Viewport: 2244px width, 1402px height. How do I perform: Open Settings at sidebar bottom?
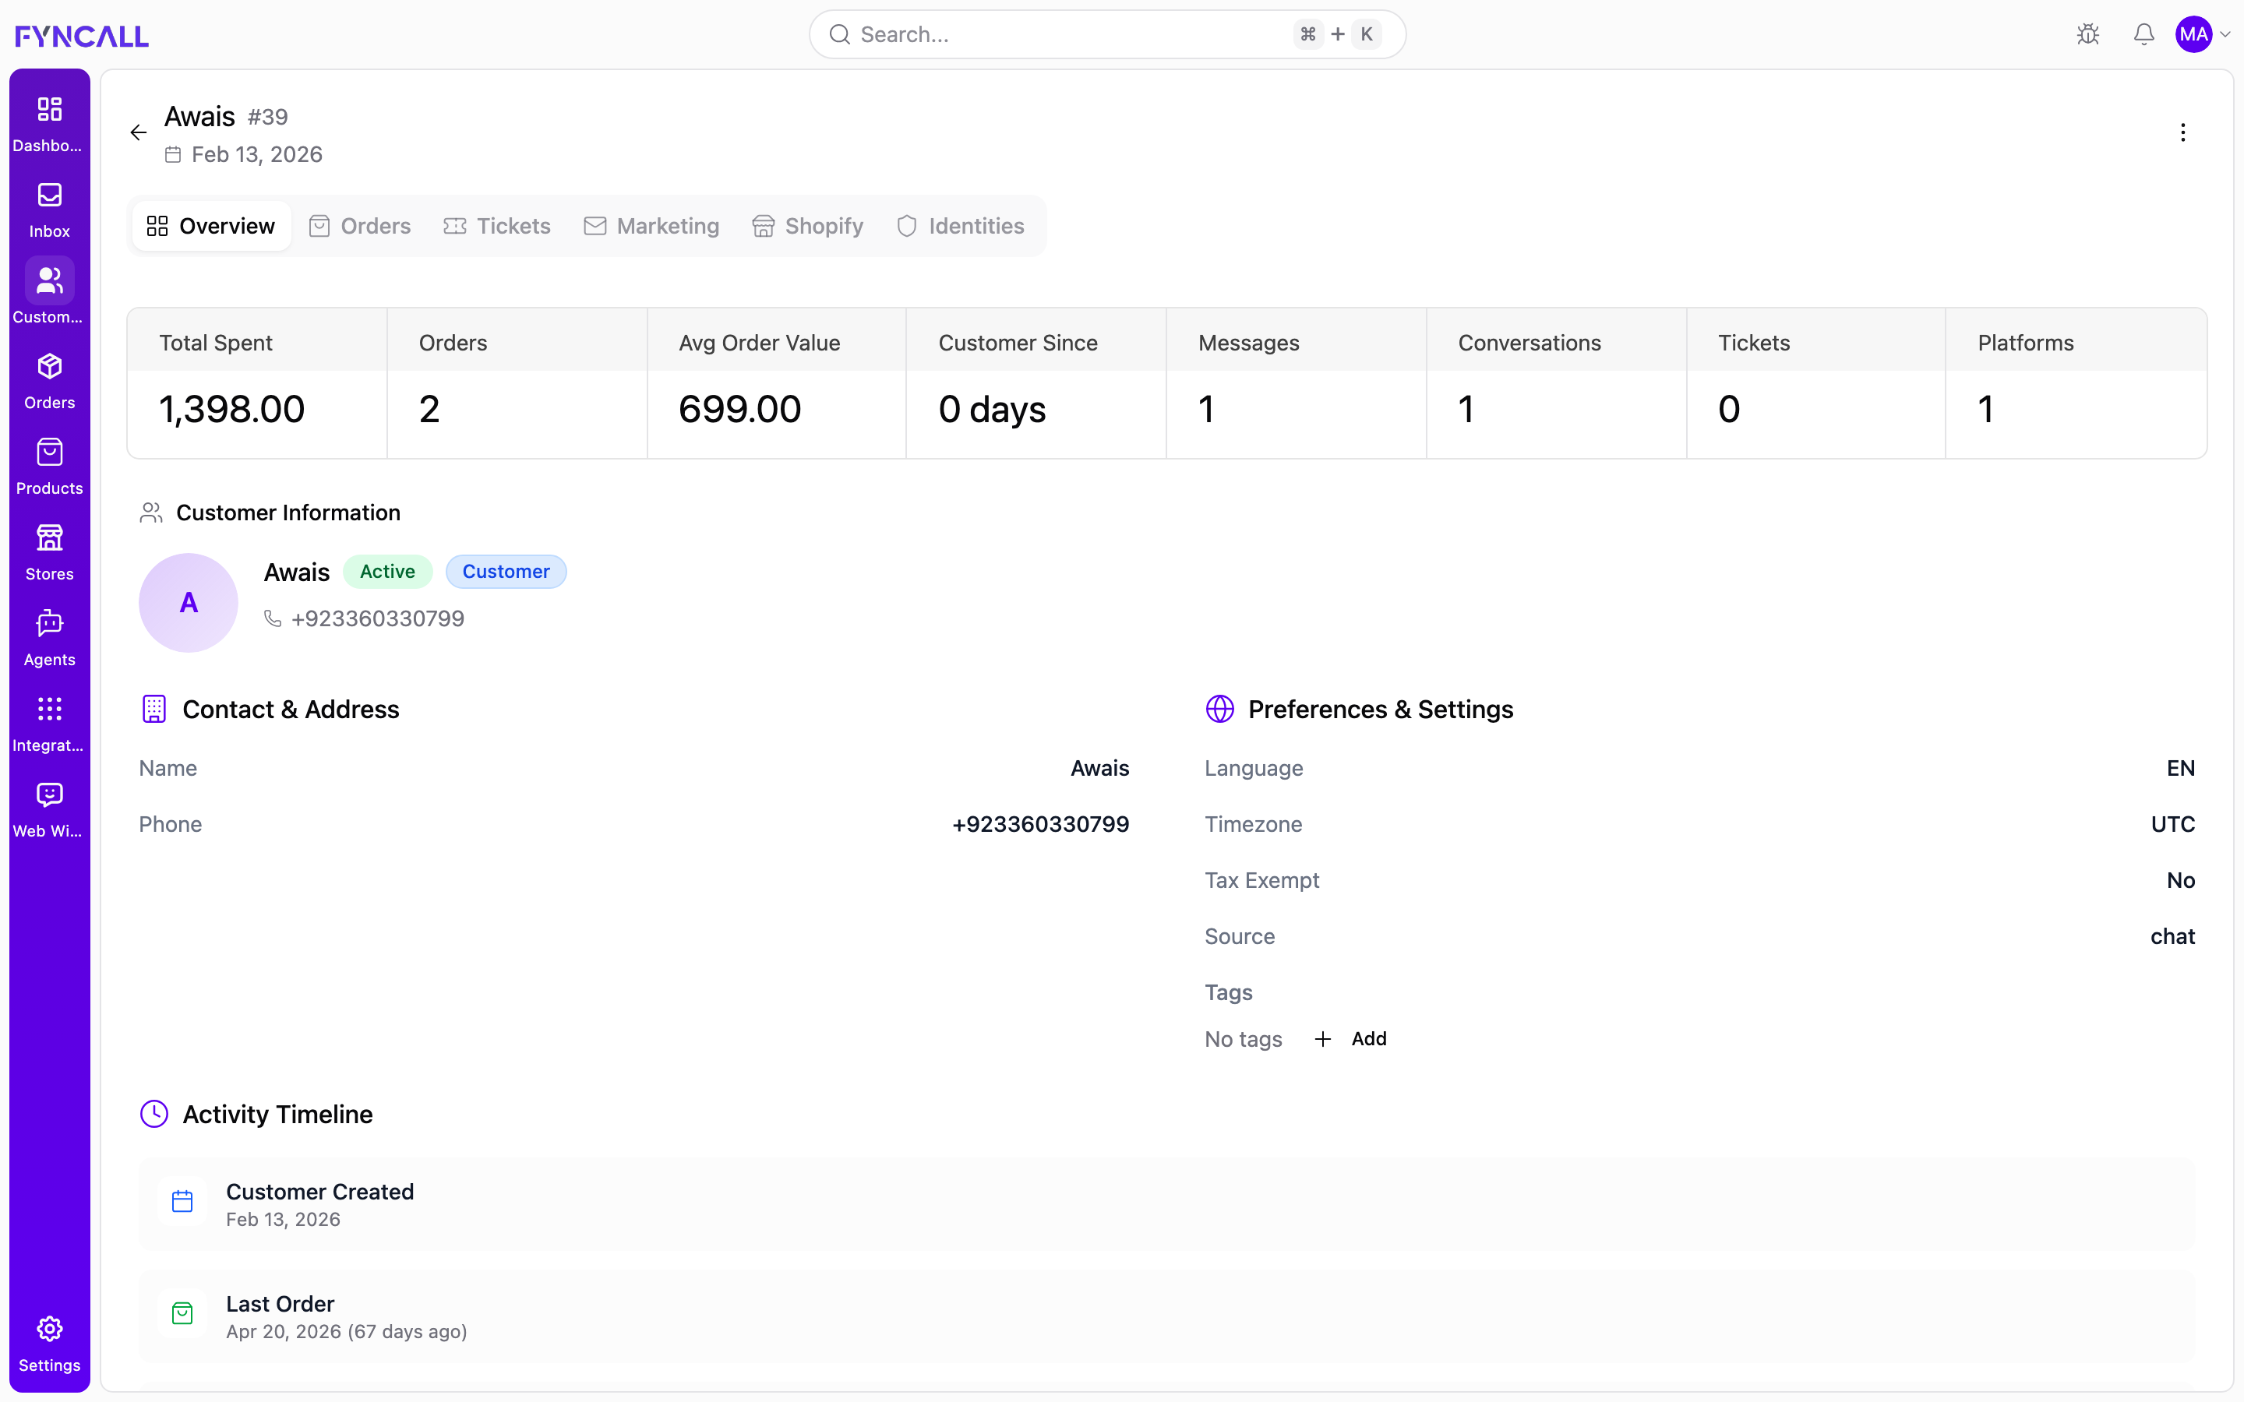coord(49,1344)
